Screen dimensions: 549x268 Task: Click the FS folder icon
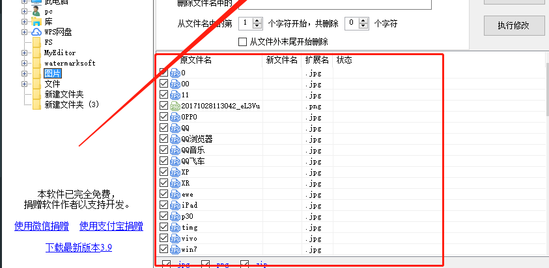[36, 42]
